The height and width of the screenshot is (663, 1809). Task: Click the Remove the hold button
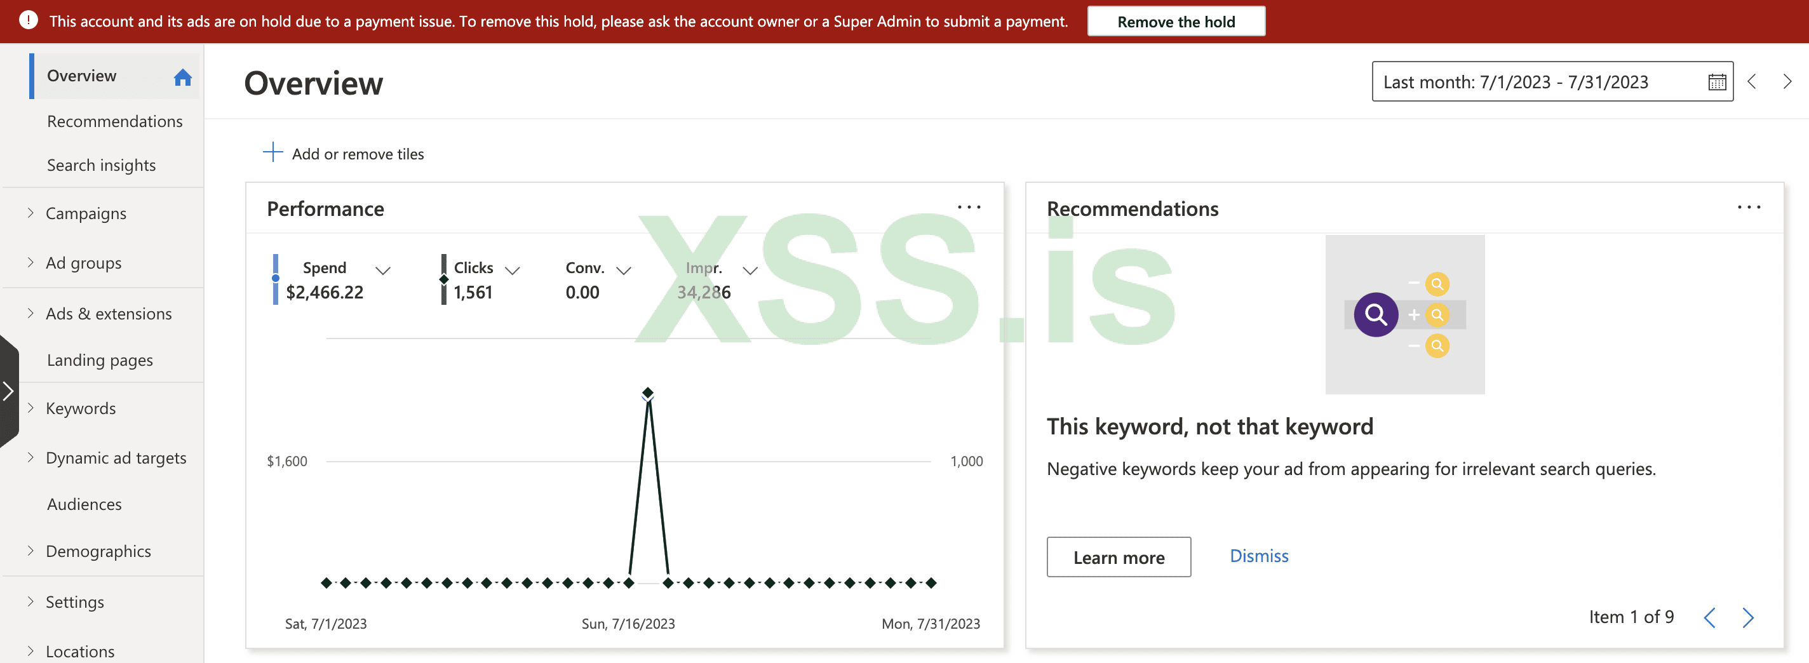tap(1176, 22)
